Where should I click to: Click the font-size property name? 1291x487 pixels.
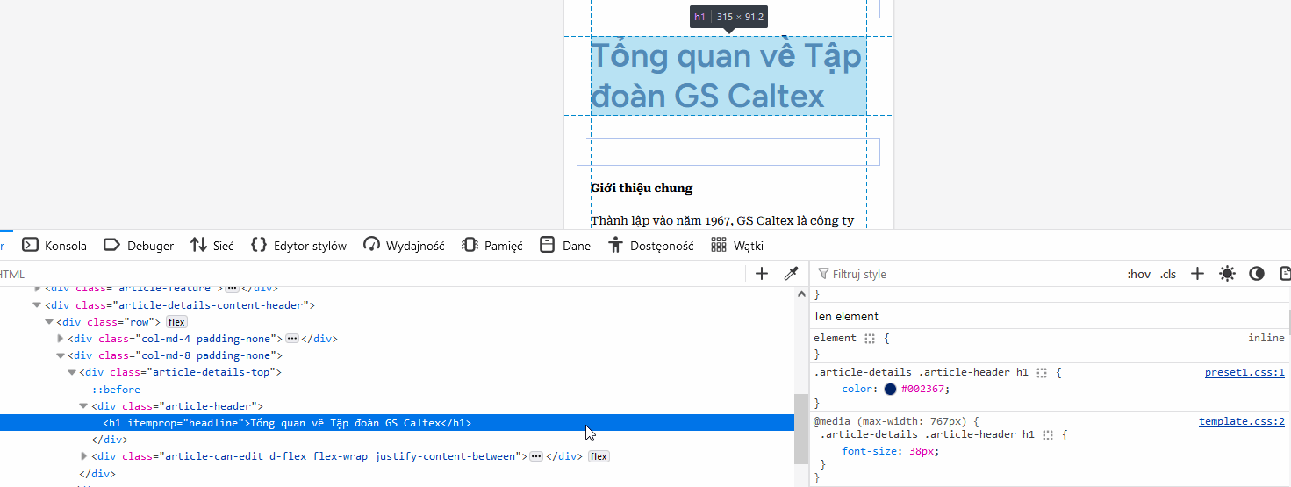click(x=868, y=451)
